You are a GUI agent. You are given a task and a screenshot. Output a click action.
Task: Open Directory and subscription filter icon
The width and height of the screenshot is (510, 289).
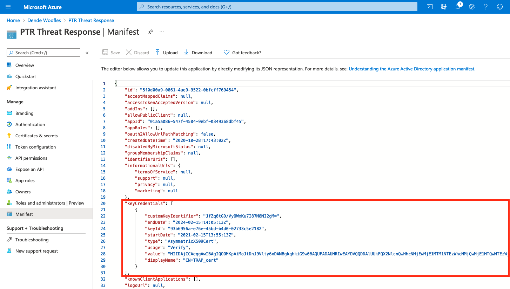pos(444,7)
